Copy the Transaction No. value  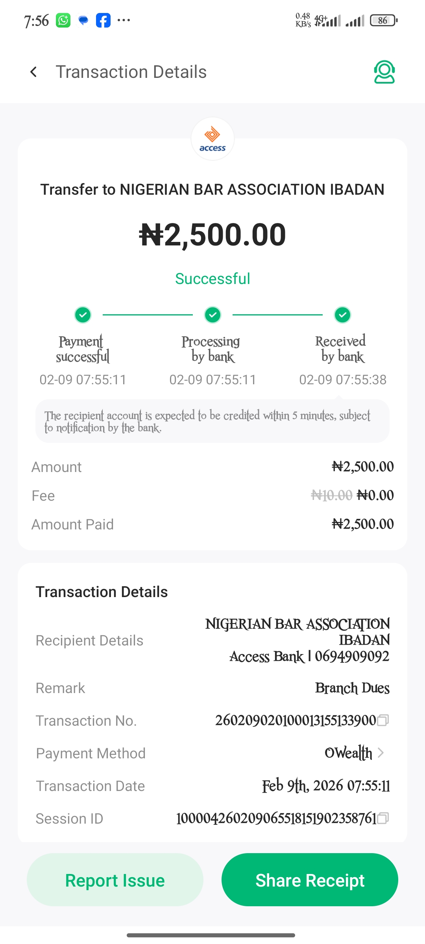point(383,720)
